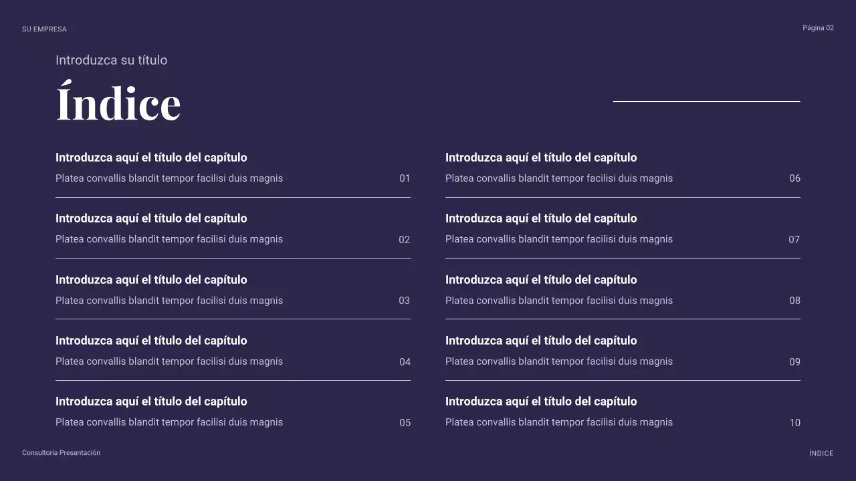The image size is (856, 481).
Task: Click the bold chapter title above number 01
Action: (x=151, y=158)
